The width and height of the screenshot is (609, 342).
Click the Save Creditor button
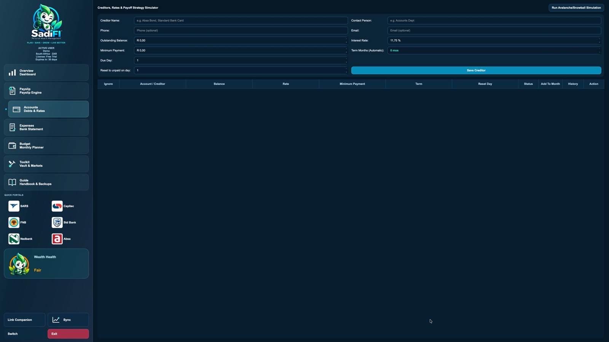(x=476, y=70)
